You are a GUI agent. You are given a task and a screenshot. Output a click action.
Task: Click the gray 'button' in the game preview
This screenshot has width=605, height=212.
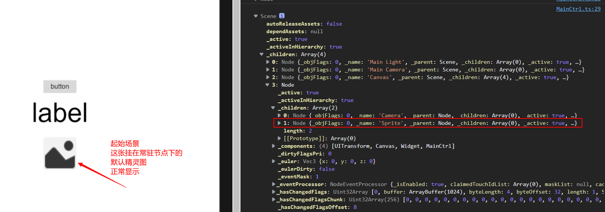(x=60, y=86)
